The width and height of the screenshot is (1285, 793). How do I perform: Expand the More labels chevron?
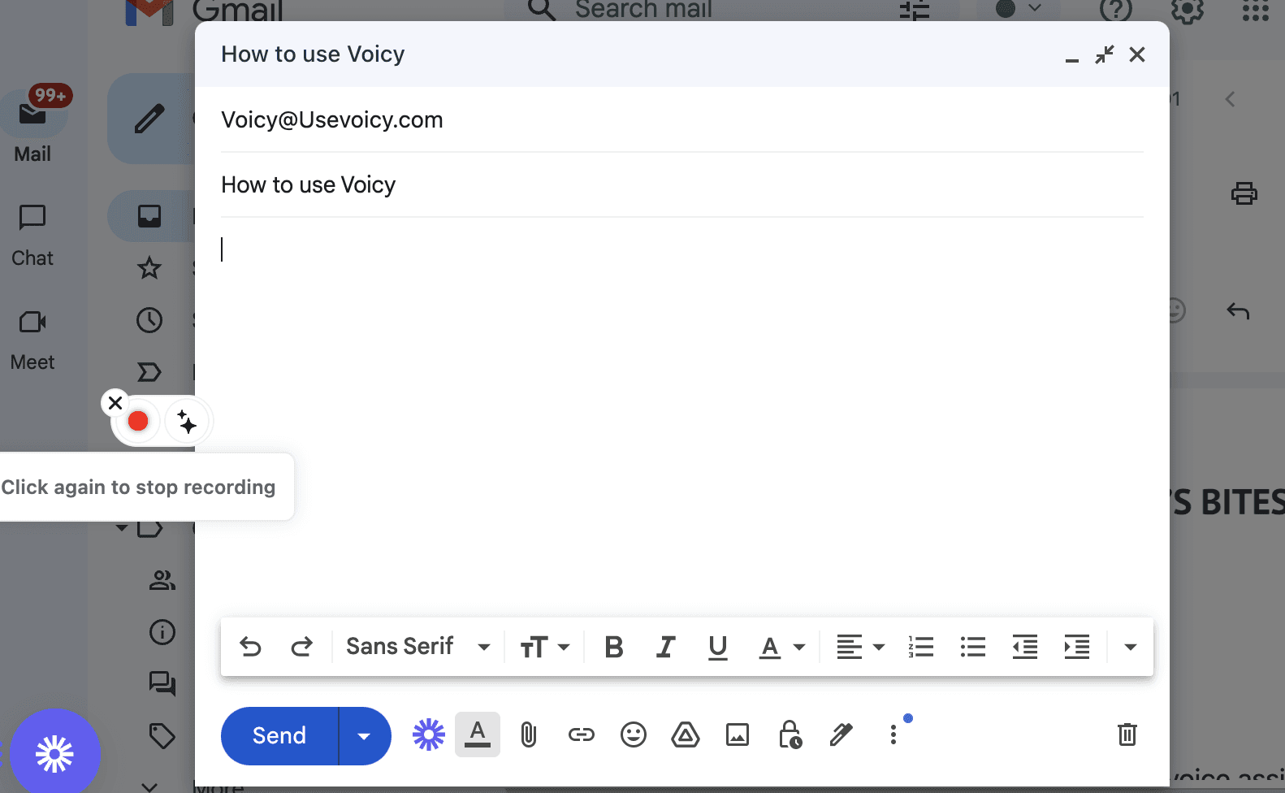click(x=149, y=786)
